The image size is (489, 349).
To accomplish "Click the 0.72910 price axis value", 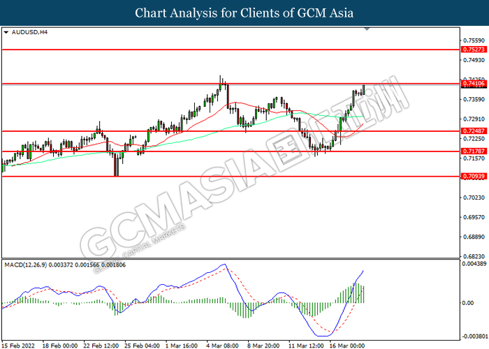I will pos(474,119).
